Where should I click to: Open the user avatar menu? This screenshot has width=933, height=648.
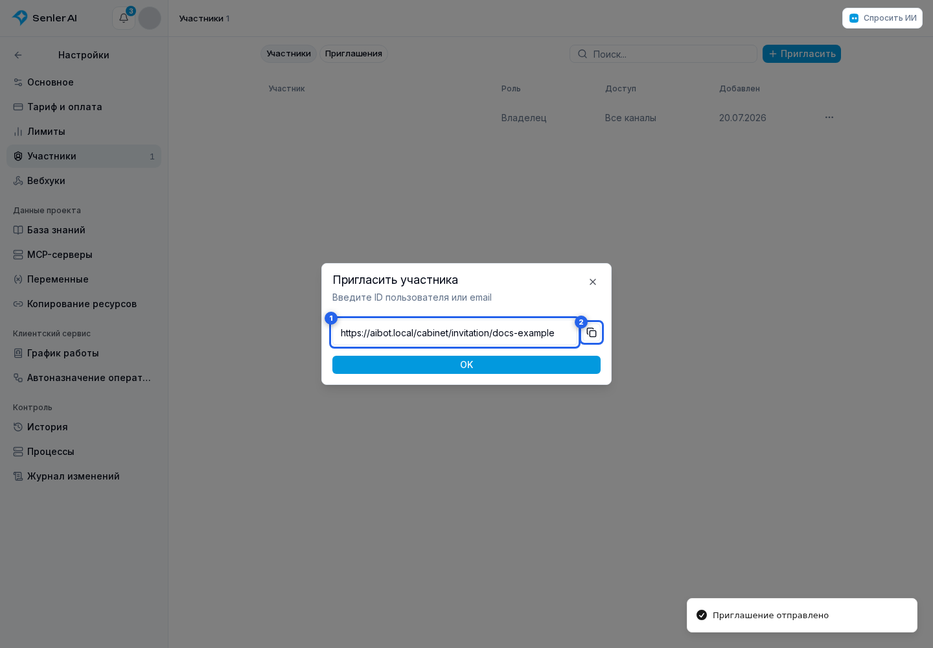coord(150,18)
